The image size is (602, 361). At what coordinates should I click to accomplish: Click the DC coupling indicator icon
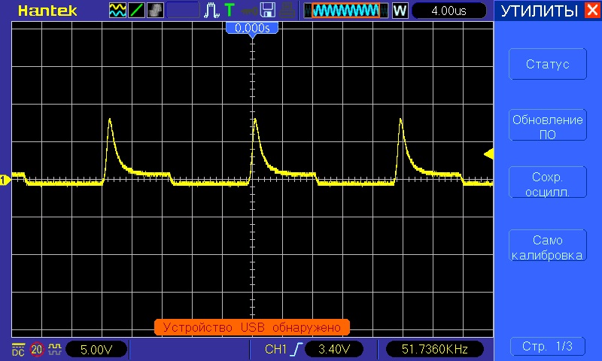(x=19, y=349)
